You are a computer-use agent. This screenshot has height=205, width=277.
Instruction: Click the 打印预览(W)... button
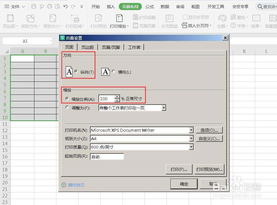click(x=209, y=169)
